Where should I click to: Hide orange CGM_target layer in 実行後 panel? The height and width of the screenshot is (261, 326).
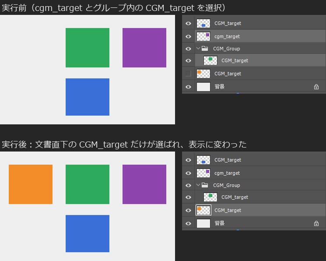[188, 210]
